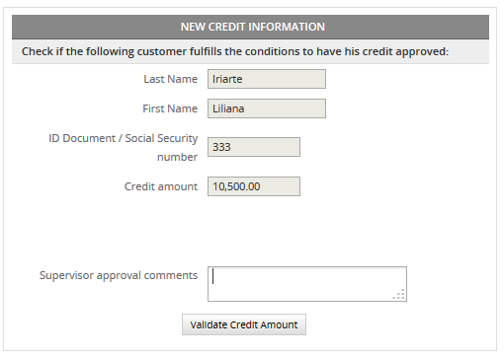Screen dimensions: 504x358
Task: Click the Supervisor approval comments label
Action: point(119,275)
